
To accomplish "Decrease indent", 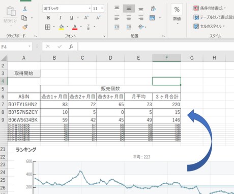I will pos(117,27).
